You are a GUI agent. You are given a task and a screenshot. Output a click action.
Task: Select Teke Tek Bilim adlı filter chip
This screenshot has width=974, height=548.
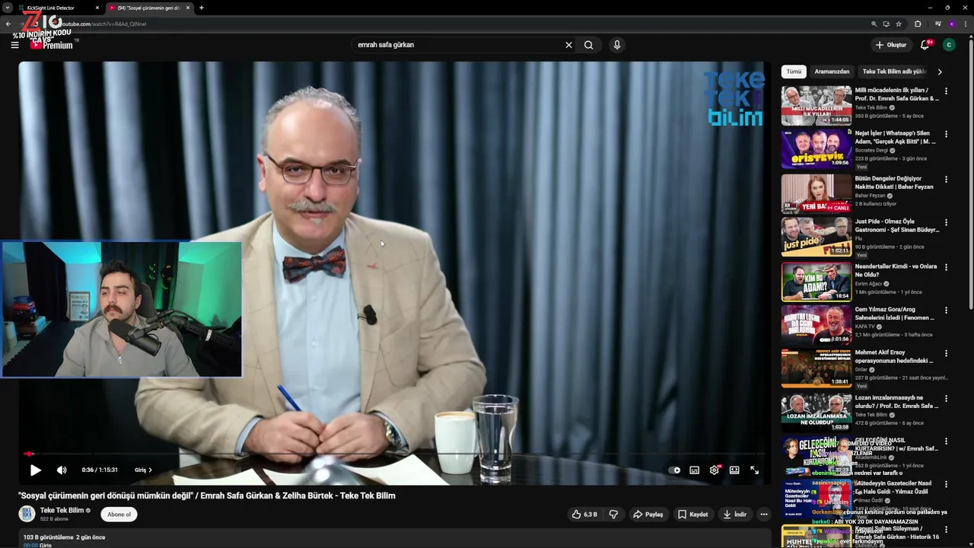(x=894, y=72)
